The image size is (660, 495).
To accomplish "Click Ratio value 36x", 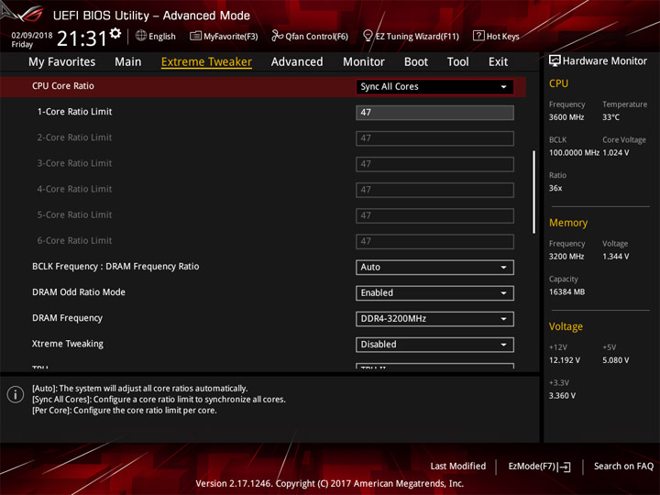I will click(555, 188).
